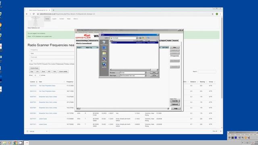Click the Radio Reference UK logo
The image size is (258, 145).
coord(35,22)
